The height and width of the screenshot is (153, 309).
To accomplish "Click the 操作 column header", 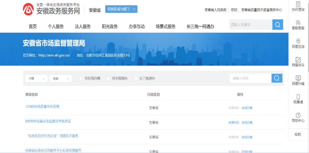I will [x=240, y=95].
